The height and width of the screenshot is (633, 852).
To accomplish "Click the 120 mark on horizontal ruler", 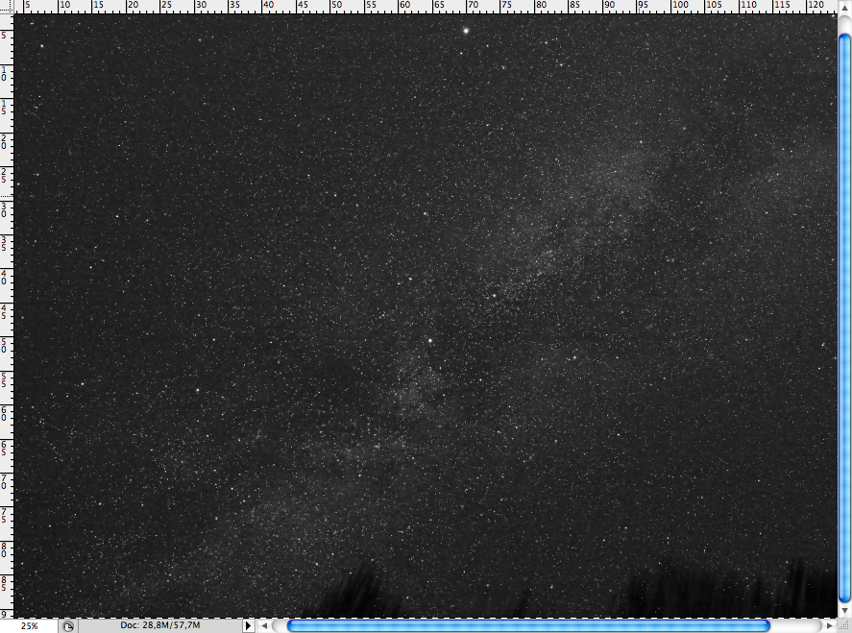I will pyautogui.click(x=815, y=6).
